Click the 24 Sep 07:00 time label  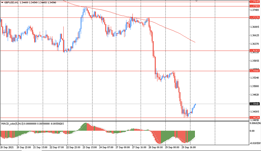point(106,147)
